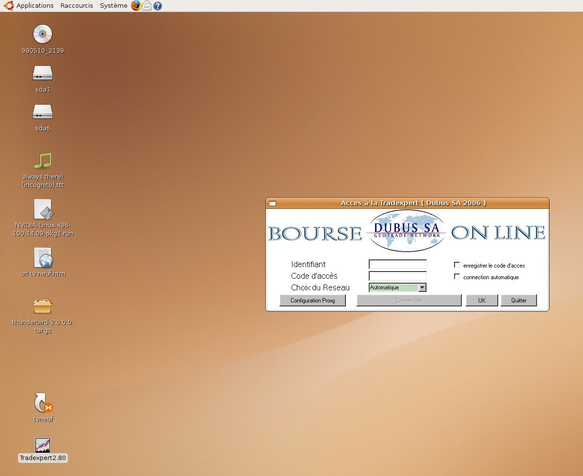Image resolution: width=583 pixels, height=476 pixels.
Task: Select the sda6 drive icon
Action: click(43, 112)
